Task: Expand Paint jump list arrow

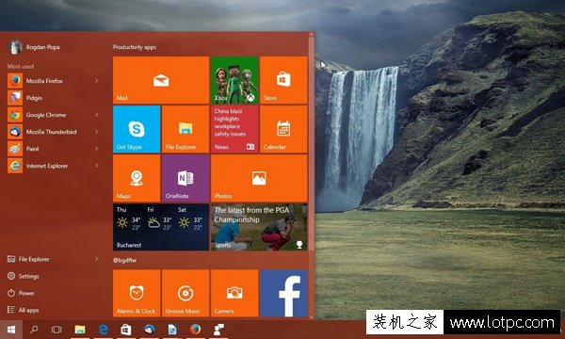Action: pos(97,149)
